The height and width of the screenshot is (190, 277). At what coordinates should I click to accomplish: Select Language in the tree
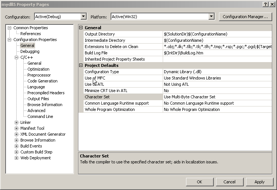(36, 87)
